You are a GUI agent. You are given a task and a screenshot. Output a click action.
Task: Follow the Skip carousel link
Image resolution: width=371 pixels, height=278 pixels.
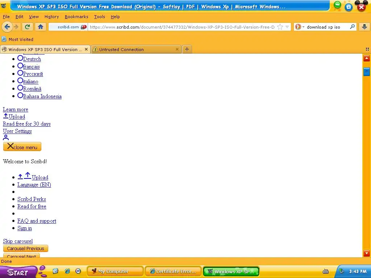click(18, 241)
